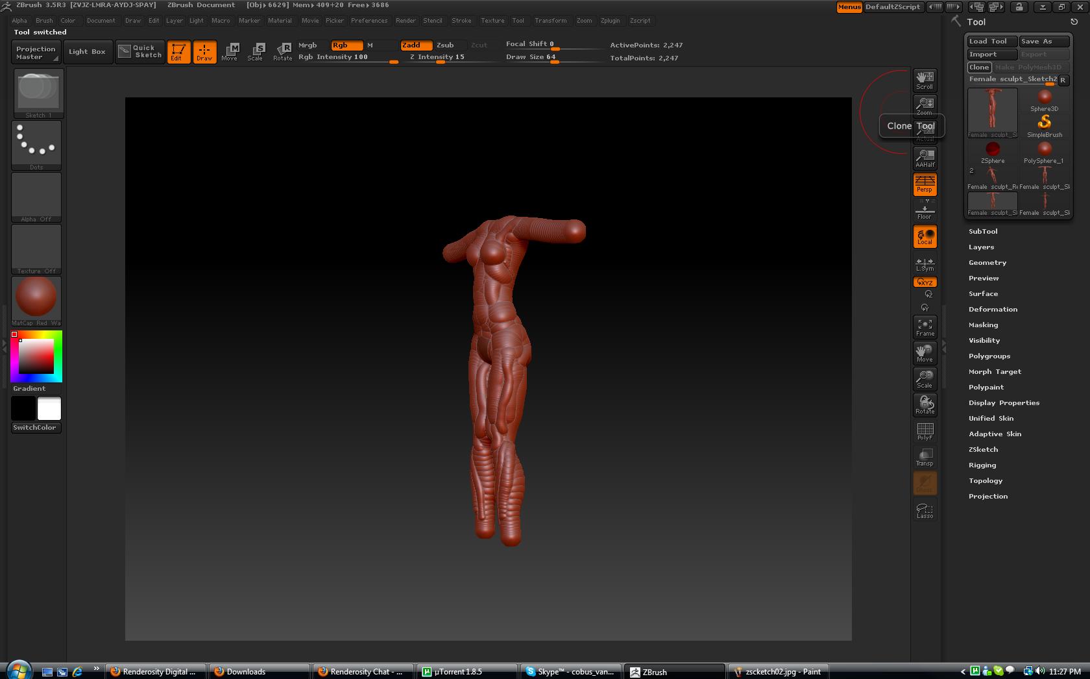
Task: Toggle Zadd sculpt mode
Action: coord(417,45)
